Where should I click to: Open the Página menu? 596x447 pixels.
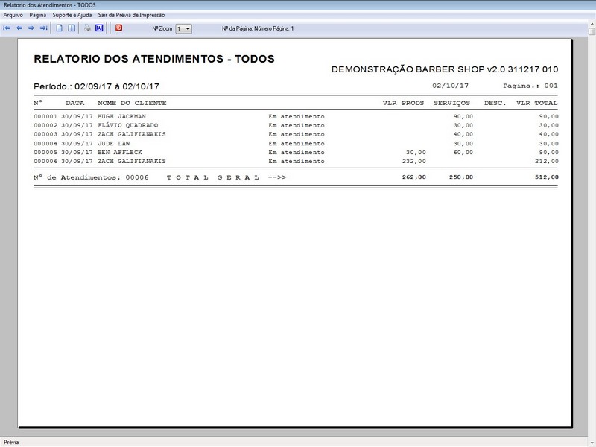tap(38, 15)
